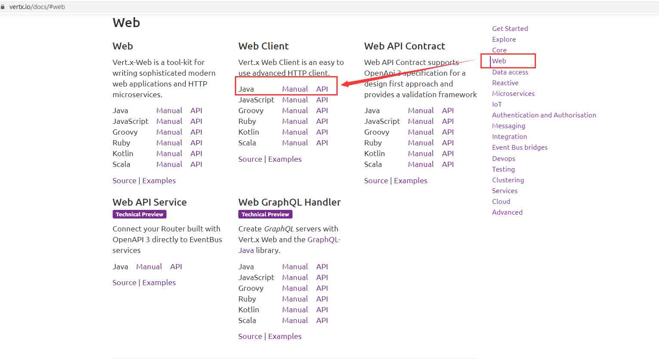
Task: Open Web Client Java API link
Action: (x=322, y=89)
